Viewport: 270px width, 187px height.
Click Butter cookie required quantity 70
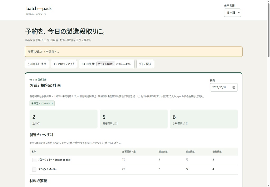point(124,160)
